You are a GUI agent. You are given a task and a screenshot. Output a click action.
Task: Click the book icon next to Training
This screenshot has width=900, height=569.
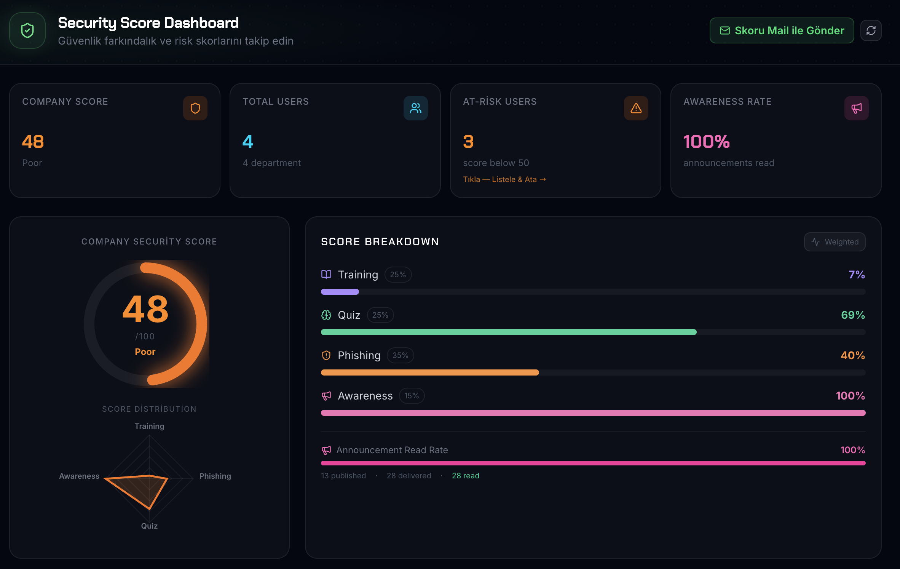click(x=326, y=275)
